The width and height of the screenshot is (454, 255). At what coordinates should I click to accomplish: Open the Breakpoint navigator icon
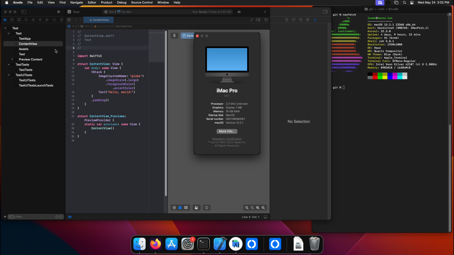click(x=54, y=20)
